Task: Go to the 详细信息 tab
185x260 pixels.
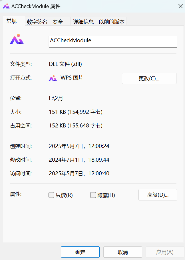Action: (83, 22)
